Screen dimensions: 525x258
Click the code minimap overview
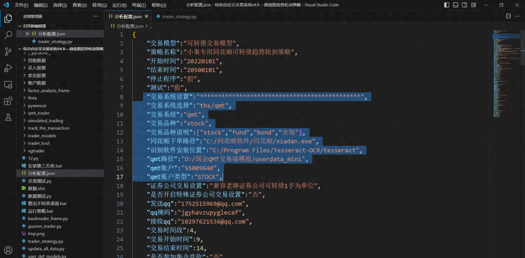coord(506,74)
